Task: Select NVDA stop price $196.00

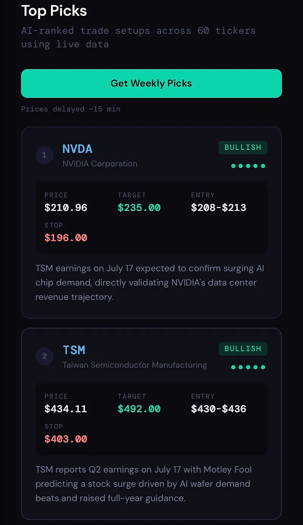Action: [66, 238]
